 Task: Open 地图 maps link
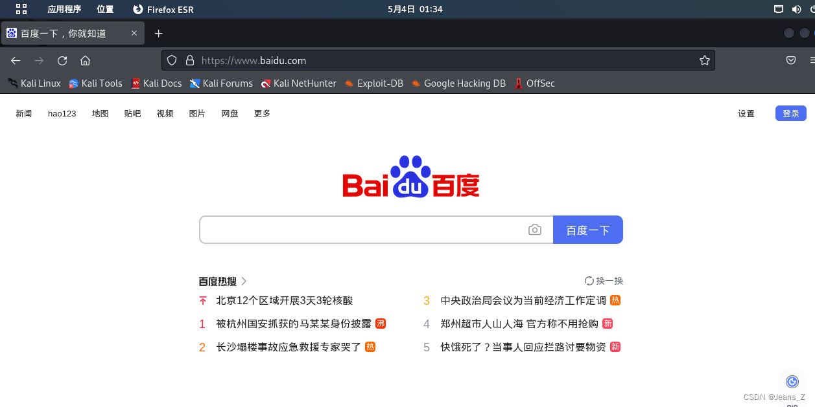(100, 113)
